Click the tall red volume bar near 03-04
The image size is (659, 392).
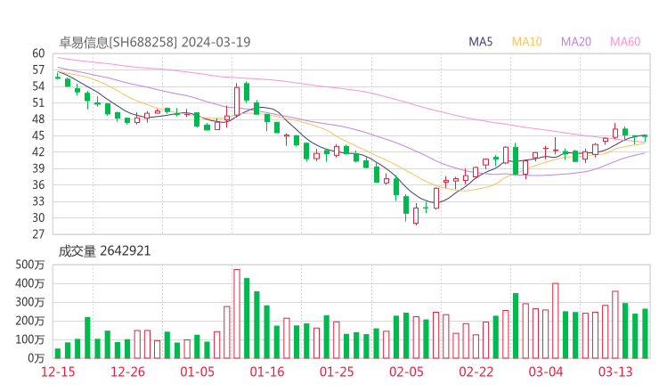[x=555, y=321]
